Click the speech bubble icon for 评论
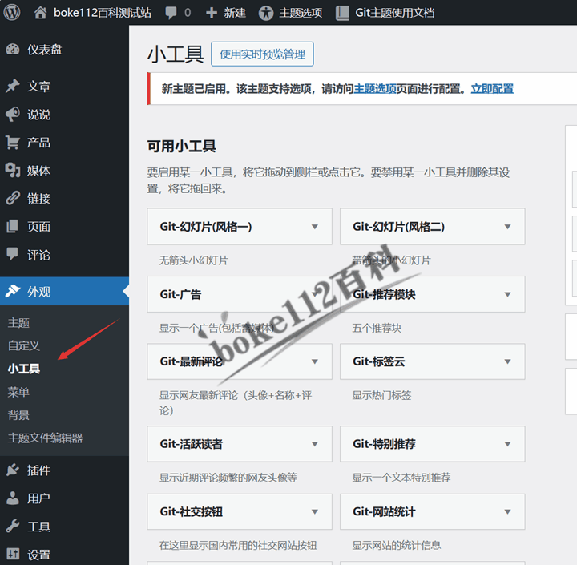This screenshot has height=565, width=577. 13,254
